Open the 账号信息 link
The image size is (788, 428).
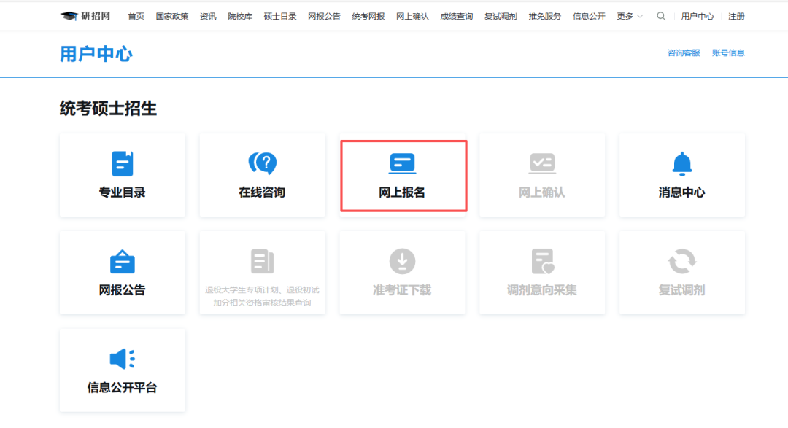click(728, 52)
